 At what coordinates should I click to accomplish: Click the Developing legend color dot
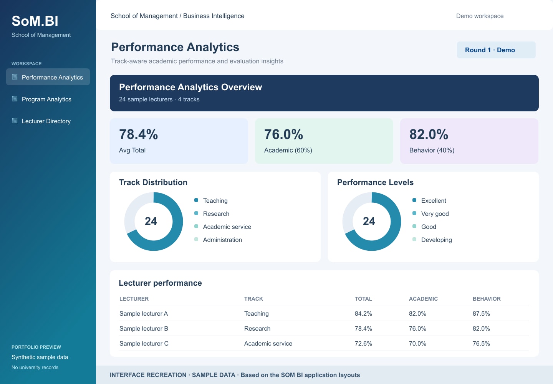pos(414,239)
